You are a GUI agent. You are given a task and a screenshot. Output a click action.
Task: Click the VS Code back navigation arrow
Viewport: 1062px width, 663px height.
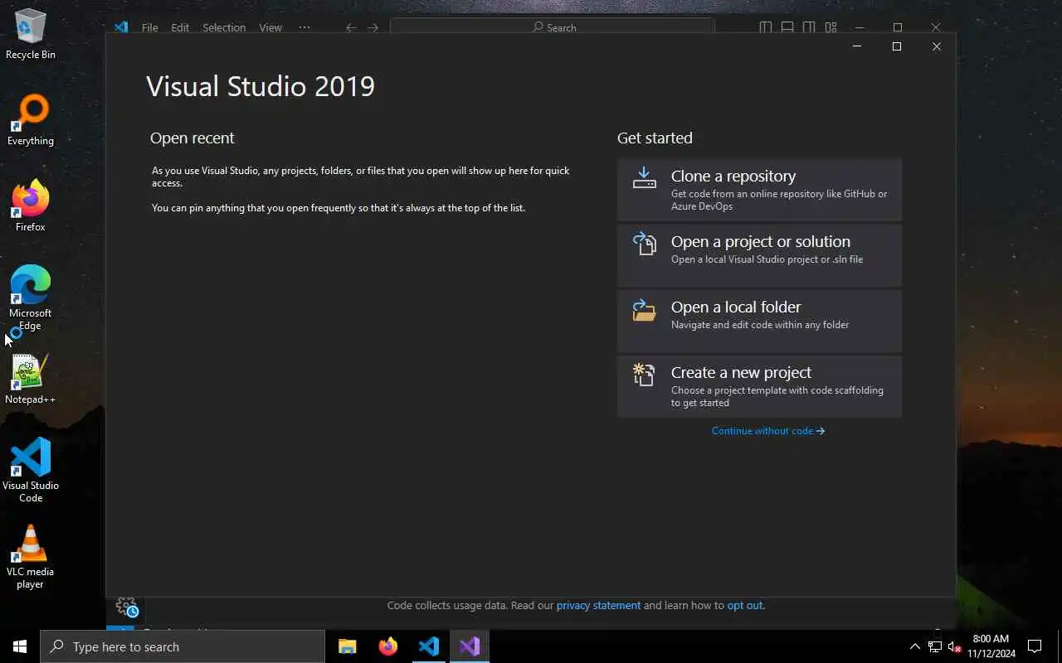(351, 27)
